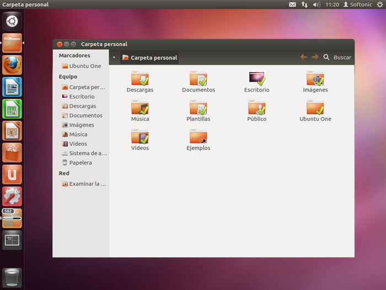This screenshot has height=290, width=386.
Task: Open Papelera in the sidebar
Action: coord(80,163)
